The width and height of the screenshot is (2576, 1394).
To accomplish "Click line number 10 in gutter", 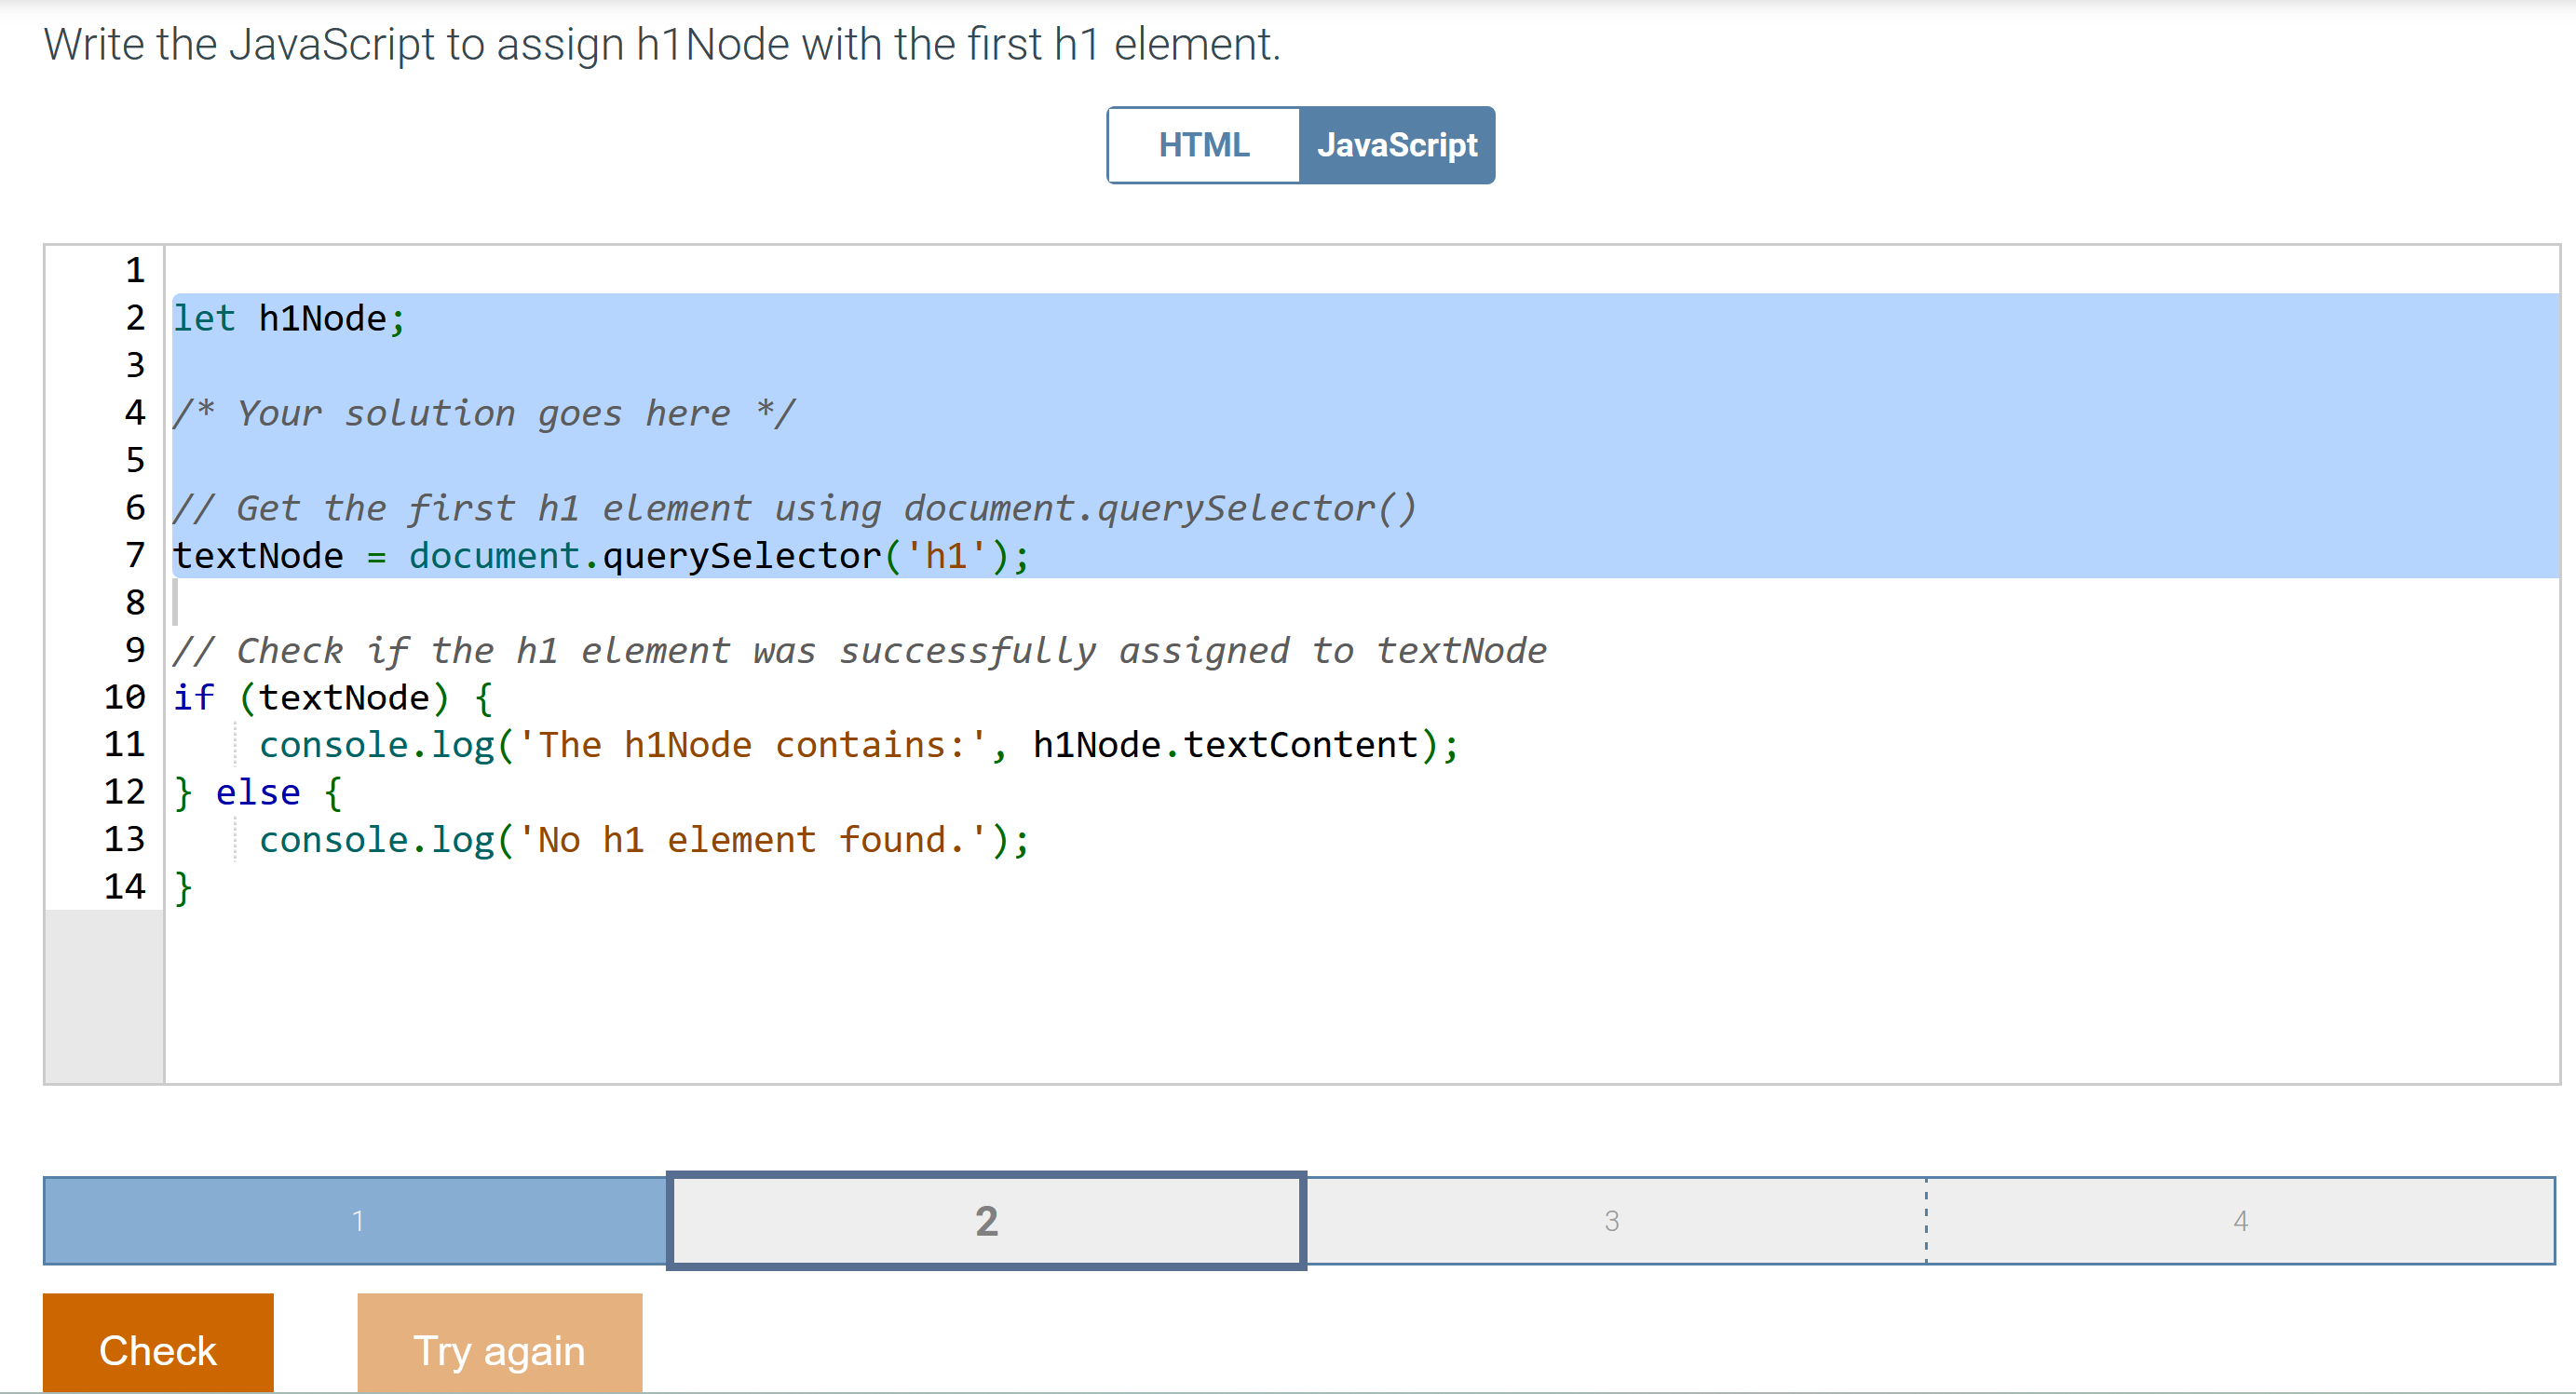I will pyautogui.click(x=125, y=696).
